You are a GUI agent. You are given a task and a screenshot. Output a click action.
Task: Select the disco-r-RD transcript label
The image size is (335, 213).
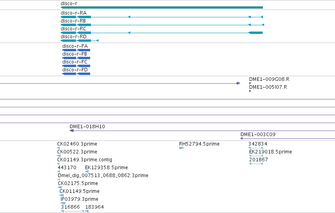click(x=74, y=37)
